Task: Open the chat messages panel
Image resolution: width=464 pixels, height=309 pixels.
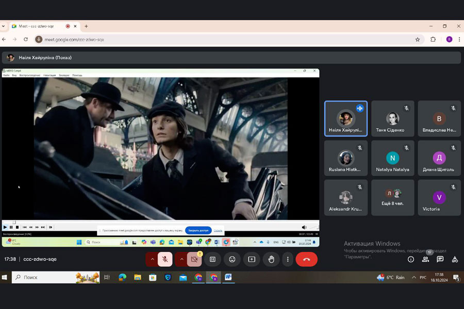Action: (440, 259)
